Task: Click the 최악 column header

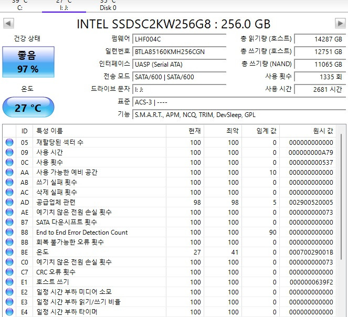Action: (223, 131)
